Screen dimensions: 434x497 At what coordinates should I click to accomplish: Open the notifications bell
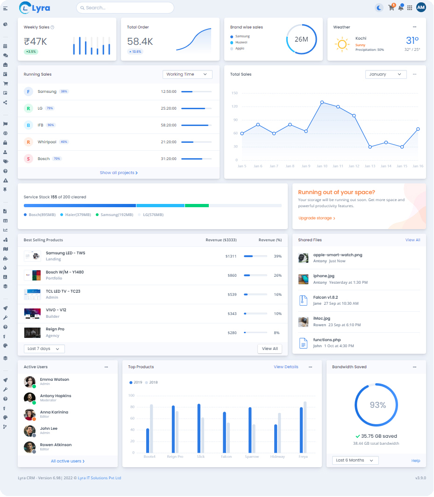point(400,8)
